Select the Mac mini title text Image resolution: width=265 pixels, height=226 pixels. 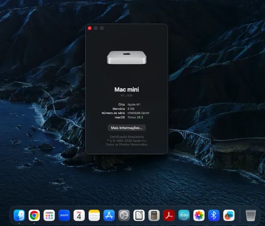tap(127, 90)
